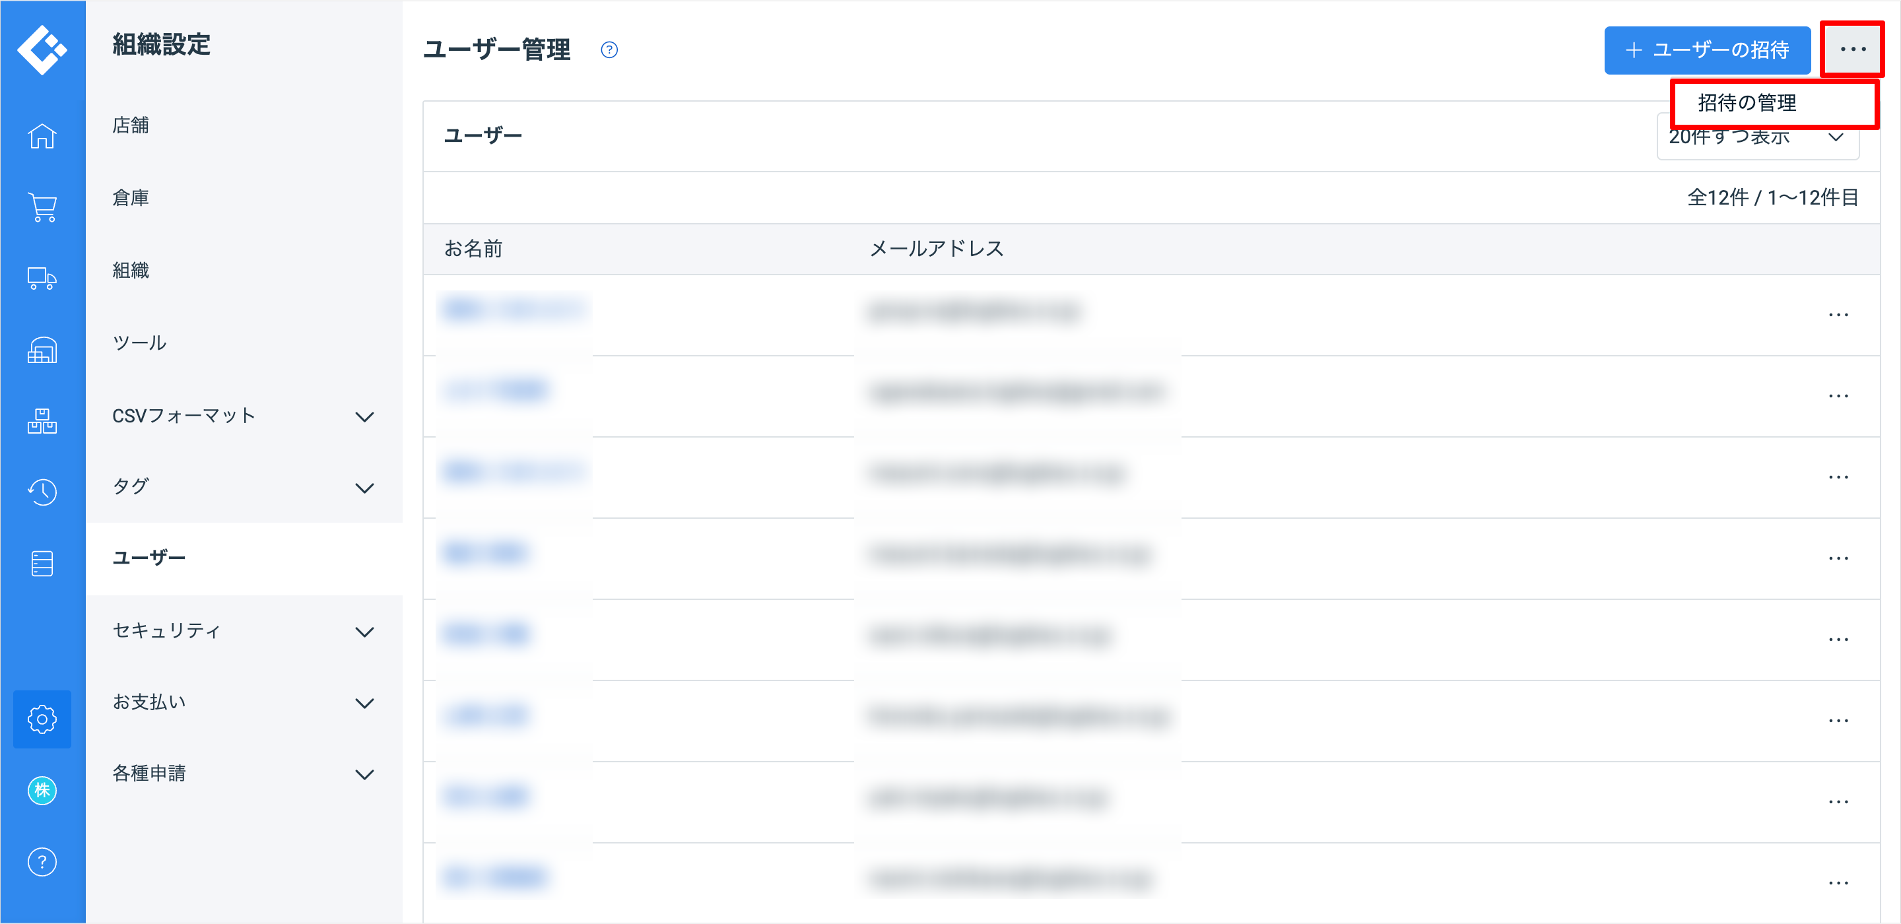Click the home icon in the sidebar
This screenshot has width=1901, height=924.
(x=42, y=137)
